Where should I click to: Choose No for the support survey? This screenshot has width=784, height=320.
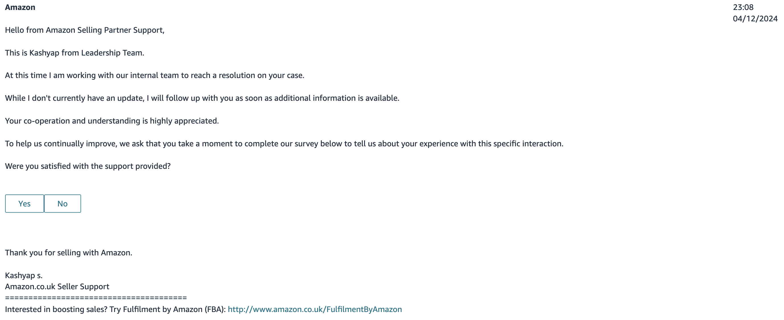62,203
